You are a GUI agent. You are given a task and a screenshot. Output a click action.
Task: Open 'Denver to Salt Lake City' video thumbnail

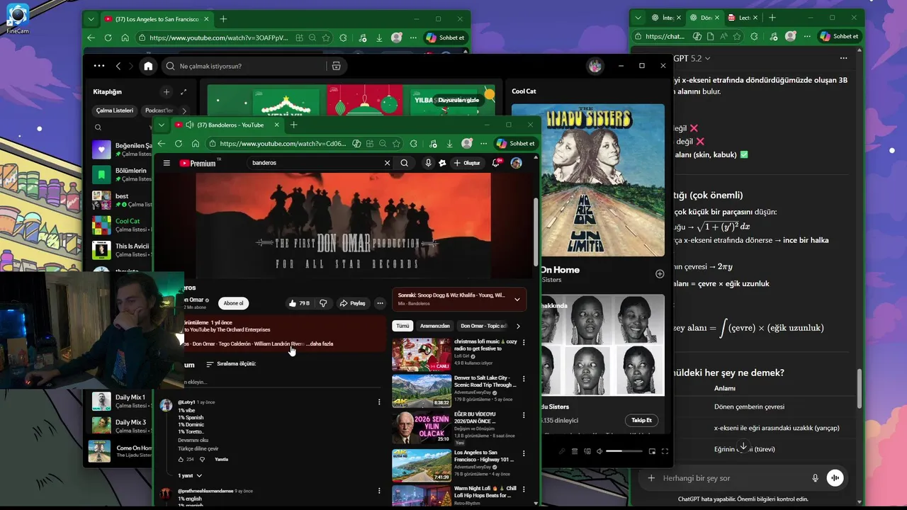coord(422,391)
